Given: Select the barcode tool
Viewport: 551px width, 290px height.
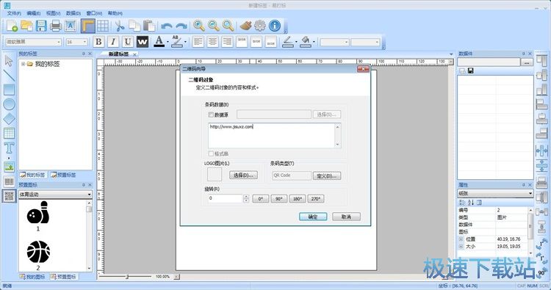Looking at the screenshot, I should (x=9, y=181).
